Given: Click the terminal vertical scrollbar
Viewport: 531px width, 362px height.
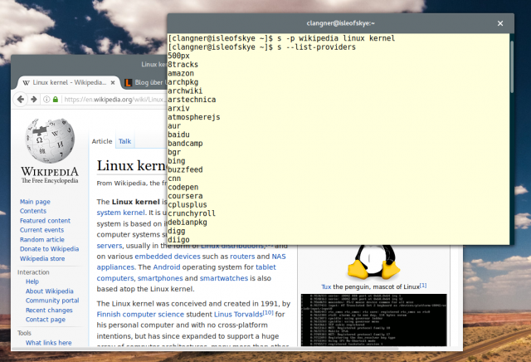Looking at the screenshot, I should click(512, 67).
